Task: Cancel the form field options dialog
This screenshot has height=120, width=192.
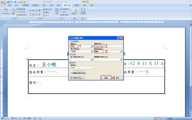Action: [117, 78]
